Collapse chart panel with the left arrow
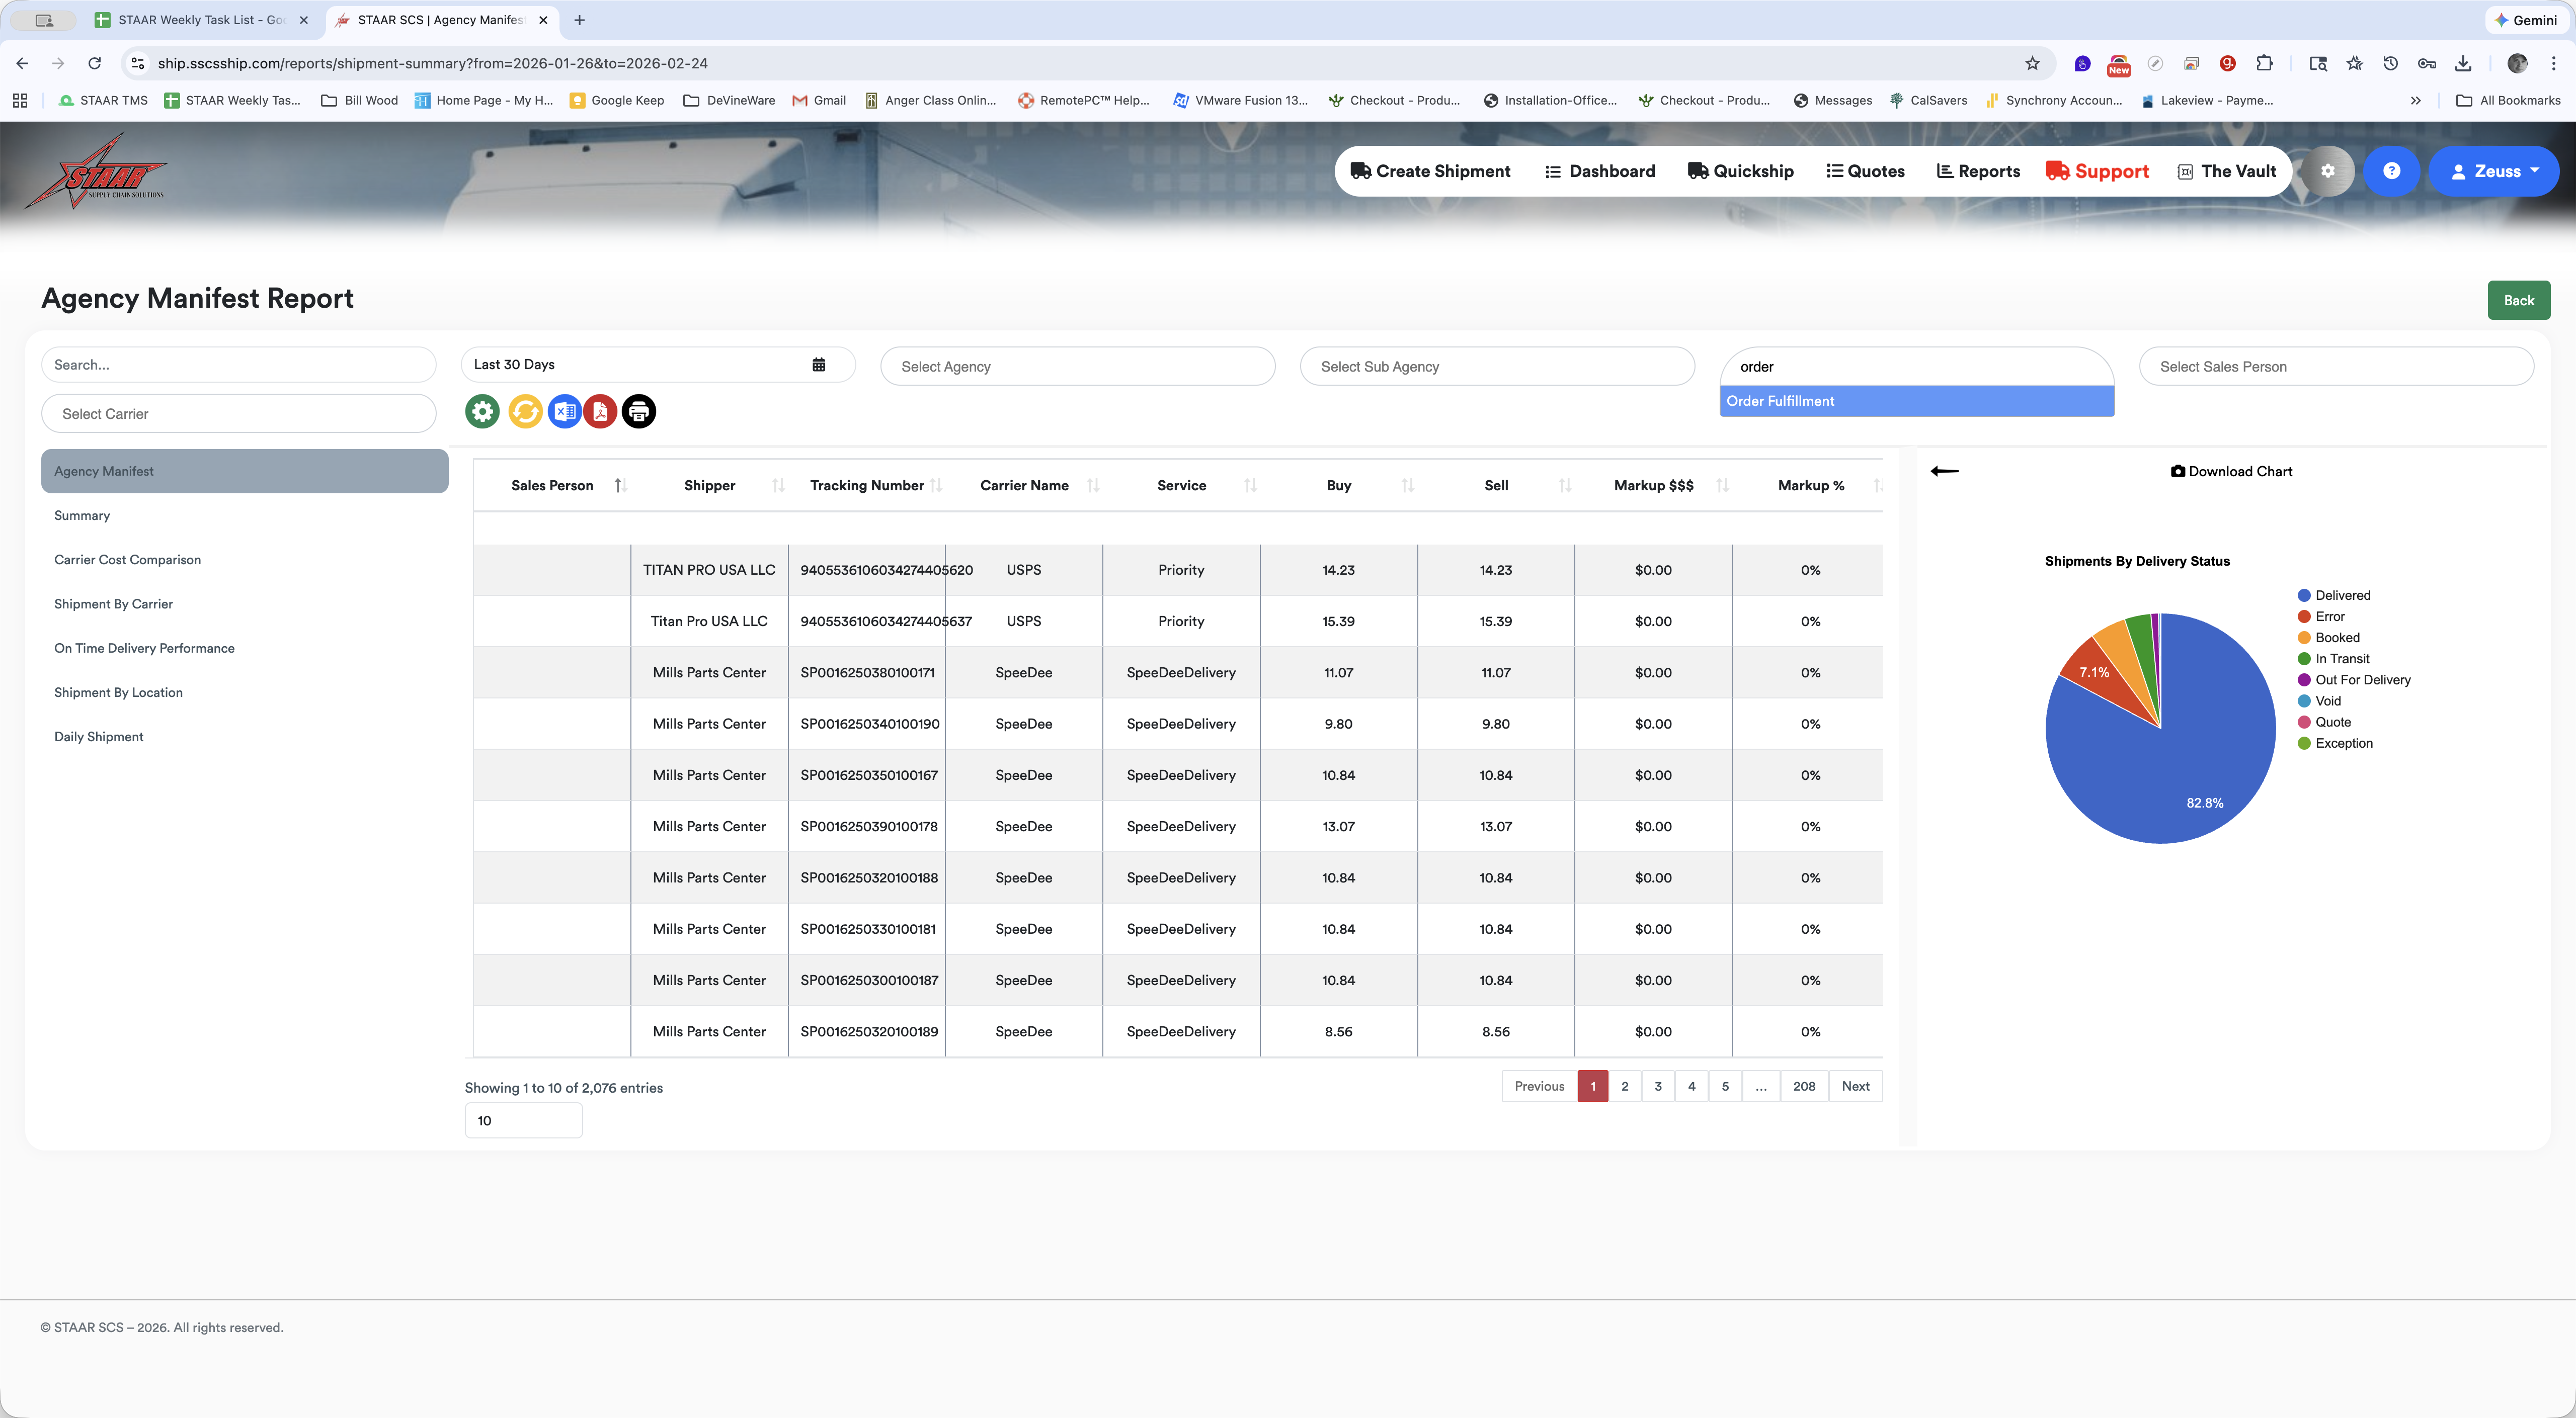2576x1418 pixels. 1944,471
